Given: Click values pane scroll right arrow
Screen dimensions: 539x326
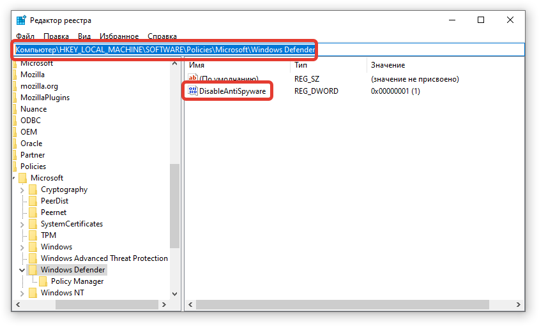Looking at the screenshot, I should (x=519, y=305).
